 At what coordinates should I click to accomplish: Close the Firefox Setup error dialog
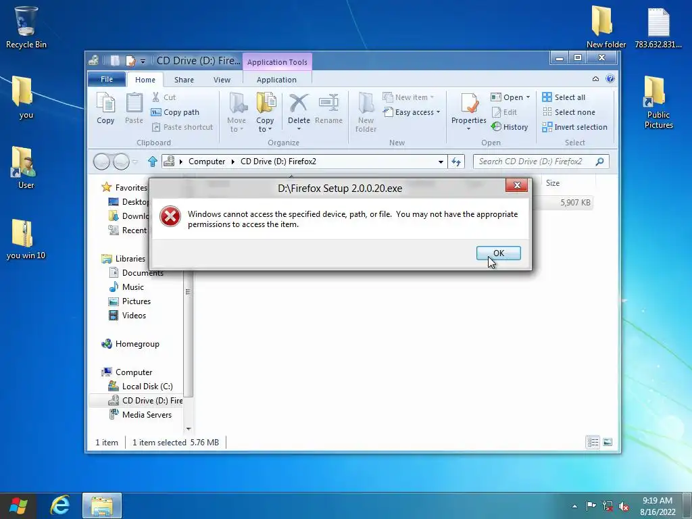[517, 185]
